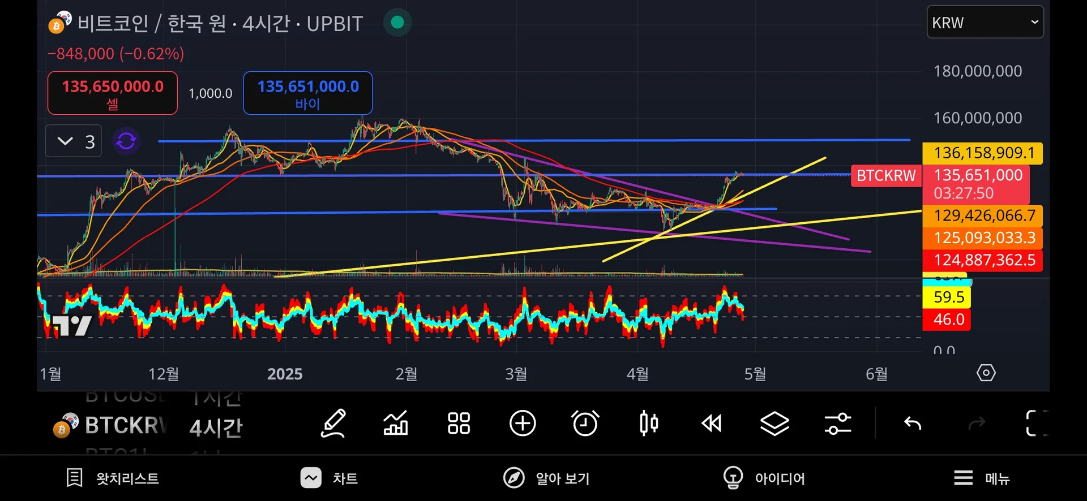Open the layout grid templates icon
This screenshot has height=501, width=1087.
click(459, 423)
